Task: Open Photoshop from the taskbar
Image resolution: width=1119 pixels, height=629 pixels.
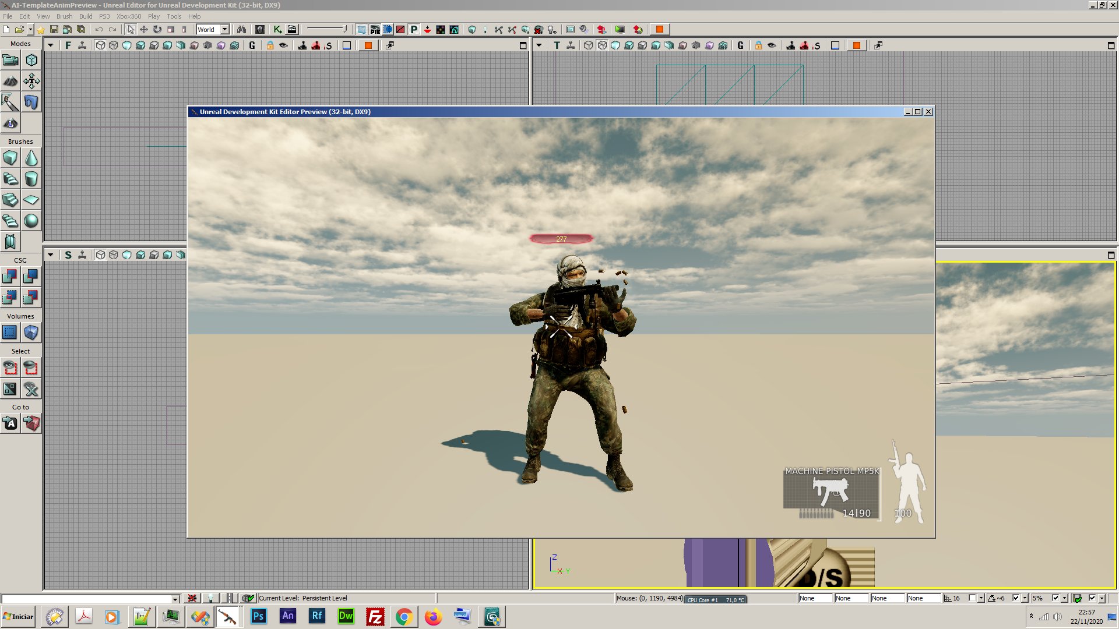Action: (x=258, y=617)
